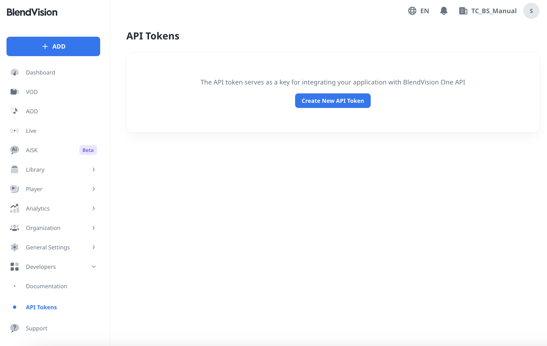Click the user avatar labeled S

pyautogui.click(x=531, y=11)
